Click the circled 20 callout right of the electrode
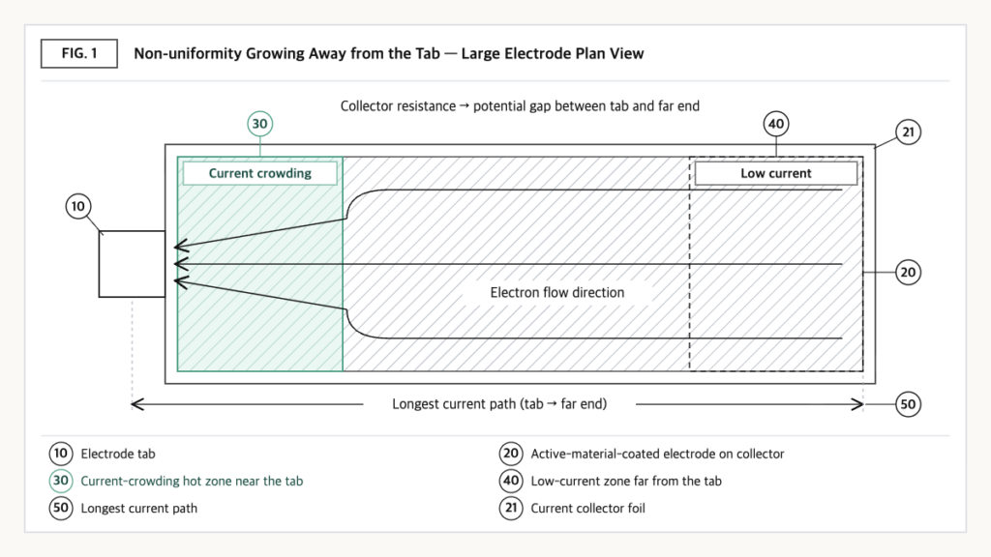This screenshot has width=991, height=557. (908, 272)
